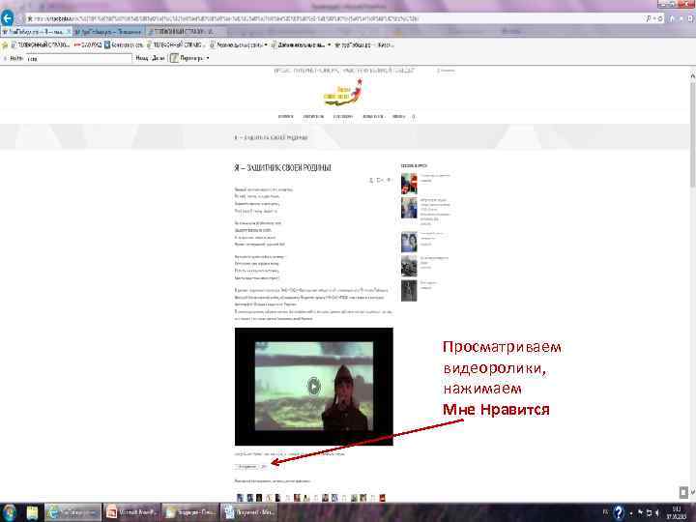Close the find toolbar with X
696x522 pixels.
(5, 58)
